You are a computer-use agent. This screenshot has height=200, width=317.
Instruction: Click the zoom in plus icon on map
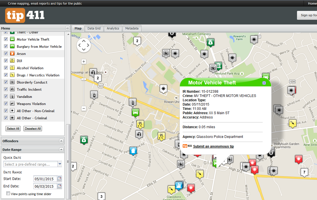pyautogui.click(x=83, y=61)
